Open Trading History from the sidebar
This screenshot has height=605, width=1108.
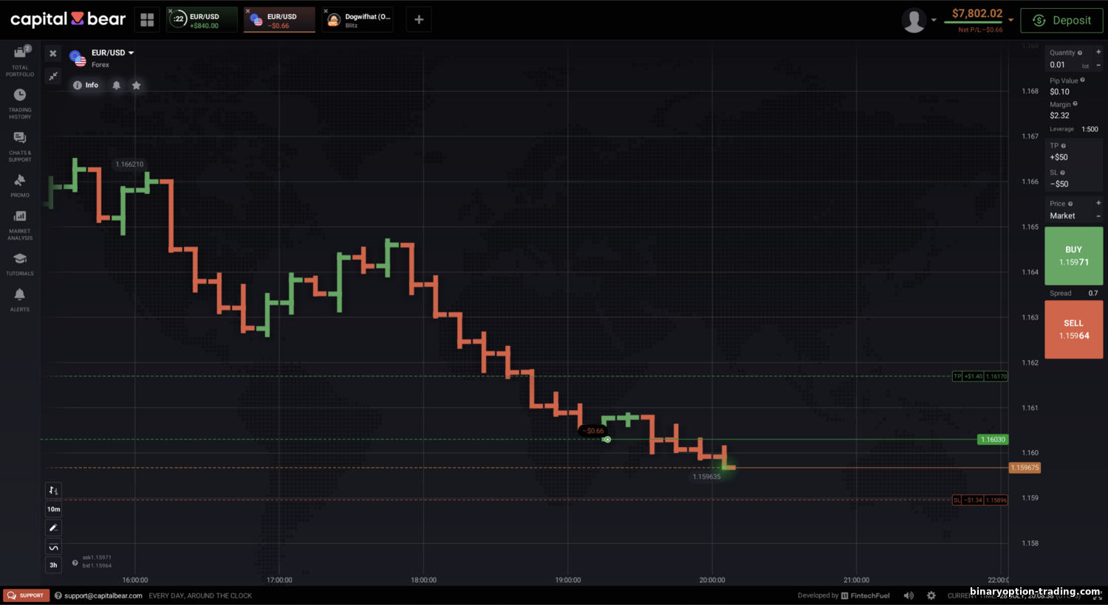point(20,103)
